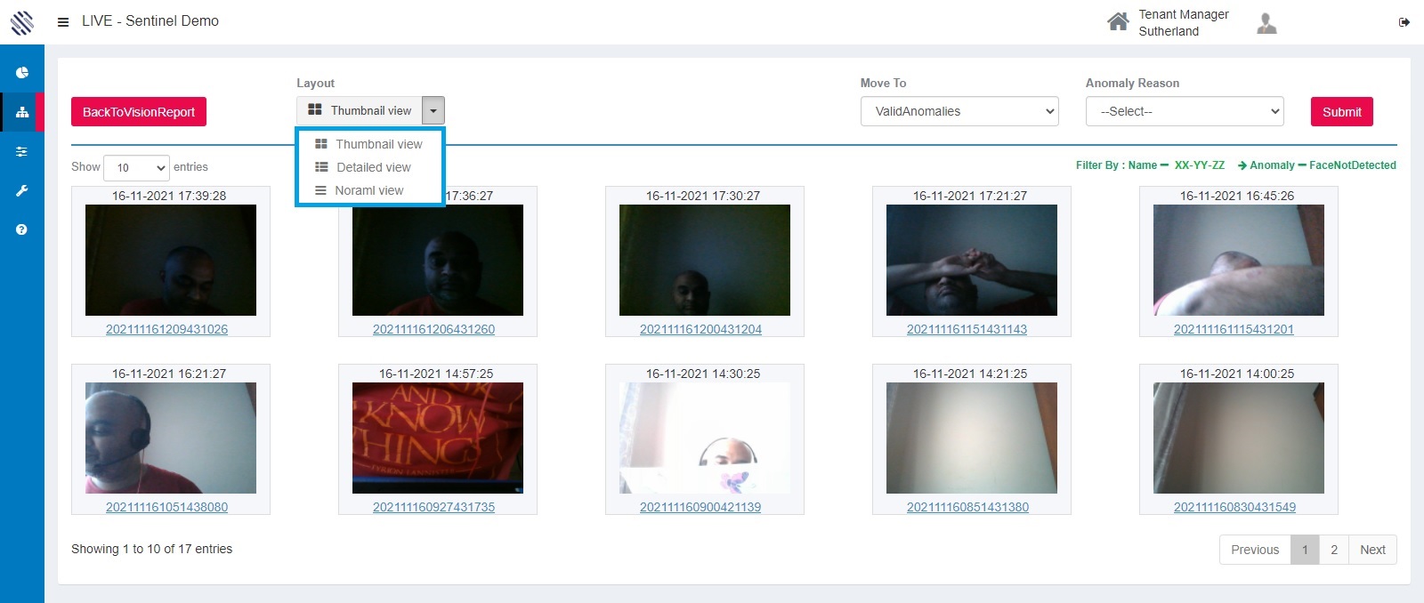The height and width of the screenshot is (603, 1424).
Task: Select Detailed view from layout menu
Action: pos(373,167)
